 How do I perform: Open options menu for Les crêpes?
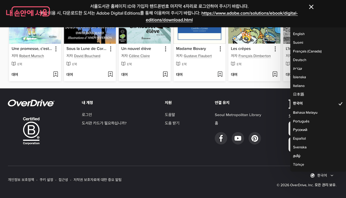pos(275,49)
